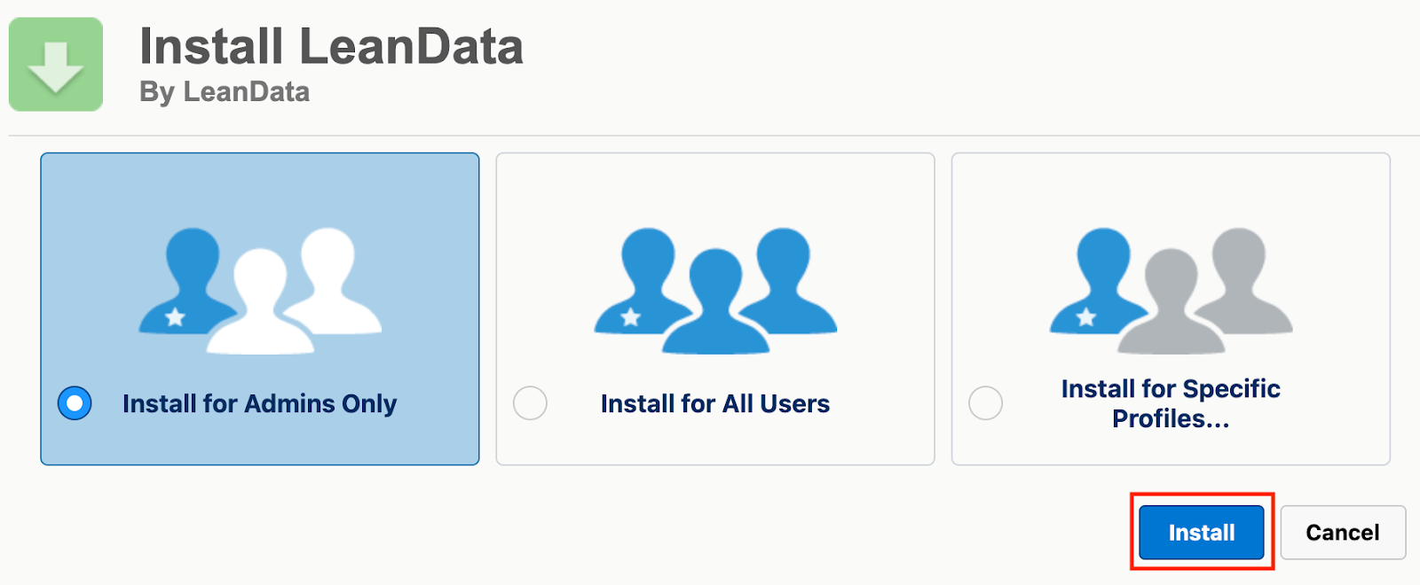
Task: Click the "Install for Specific Profiles..." label text
Action: click(x=1170, y=403)
